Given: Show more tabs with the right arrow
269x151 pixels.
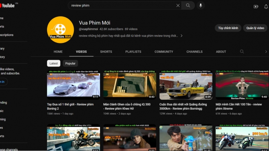Looking at the screenshot, I should point(266,52).
